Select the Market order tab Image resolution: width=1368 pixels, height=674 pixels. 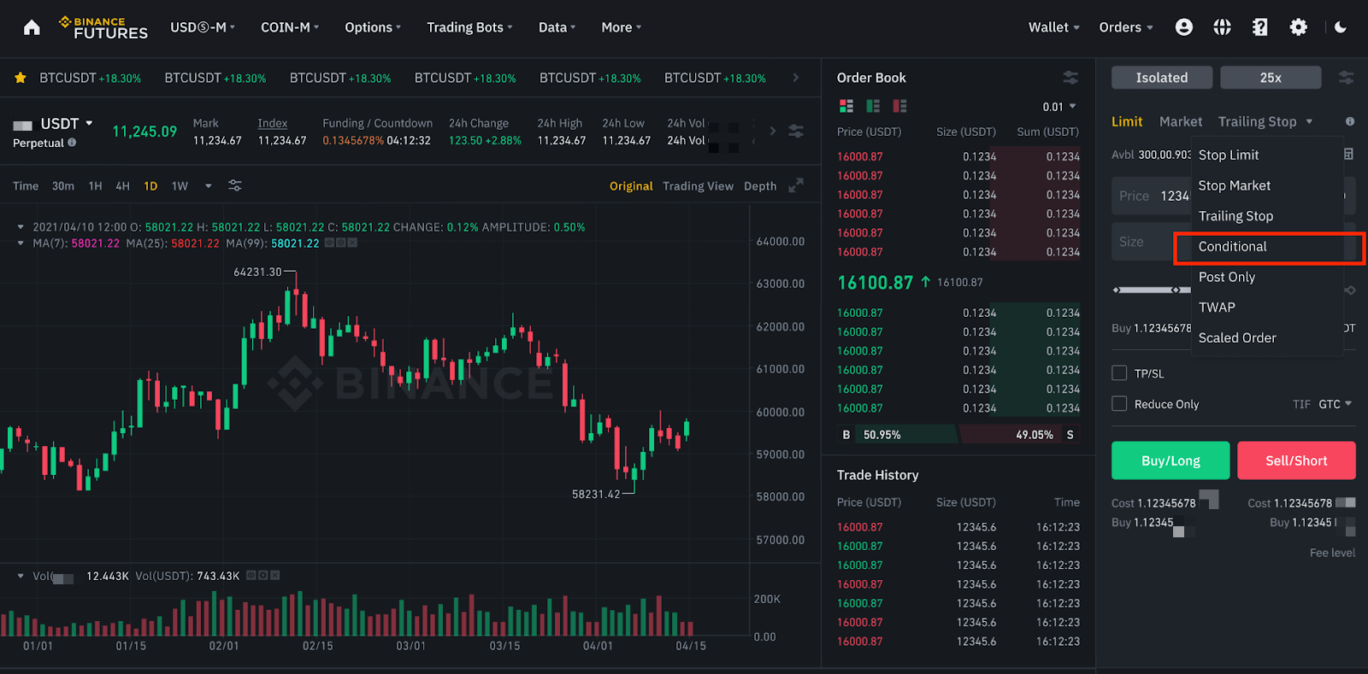1181,121
